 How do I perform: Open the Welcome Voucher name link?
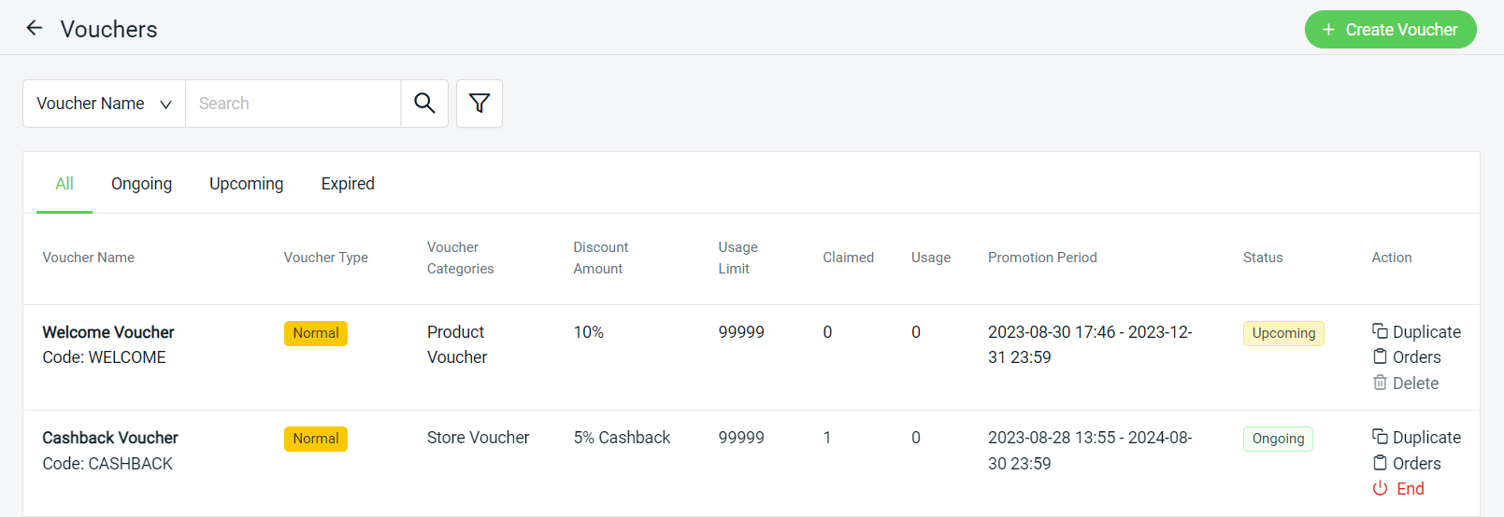[x=108, y=332]
